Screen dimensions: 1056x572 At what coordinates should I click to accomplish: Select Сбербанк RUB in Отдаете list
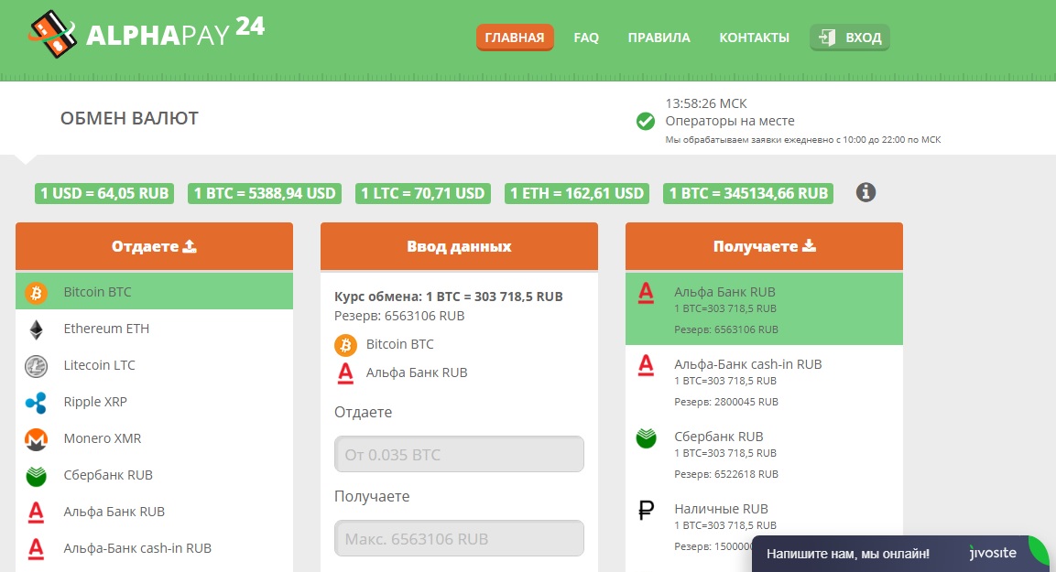pyautogui.click(x=154, y=475)
